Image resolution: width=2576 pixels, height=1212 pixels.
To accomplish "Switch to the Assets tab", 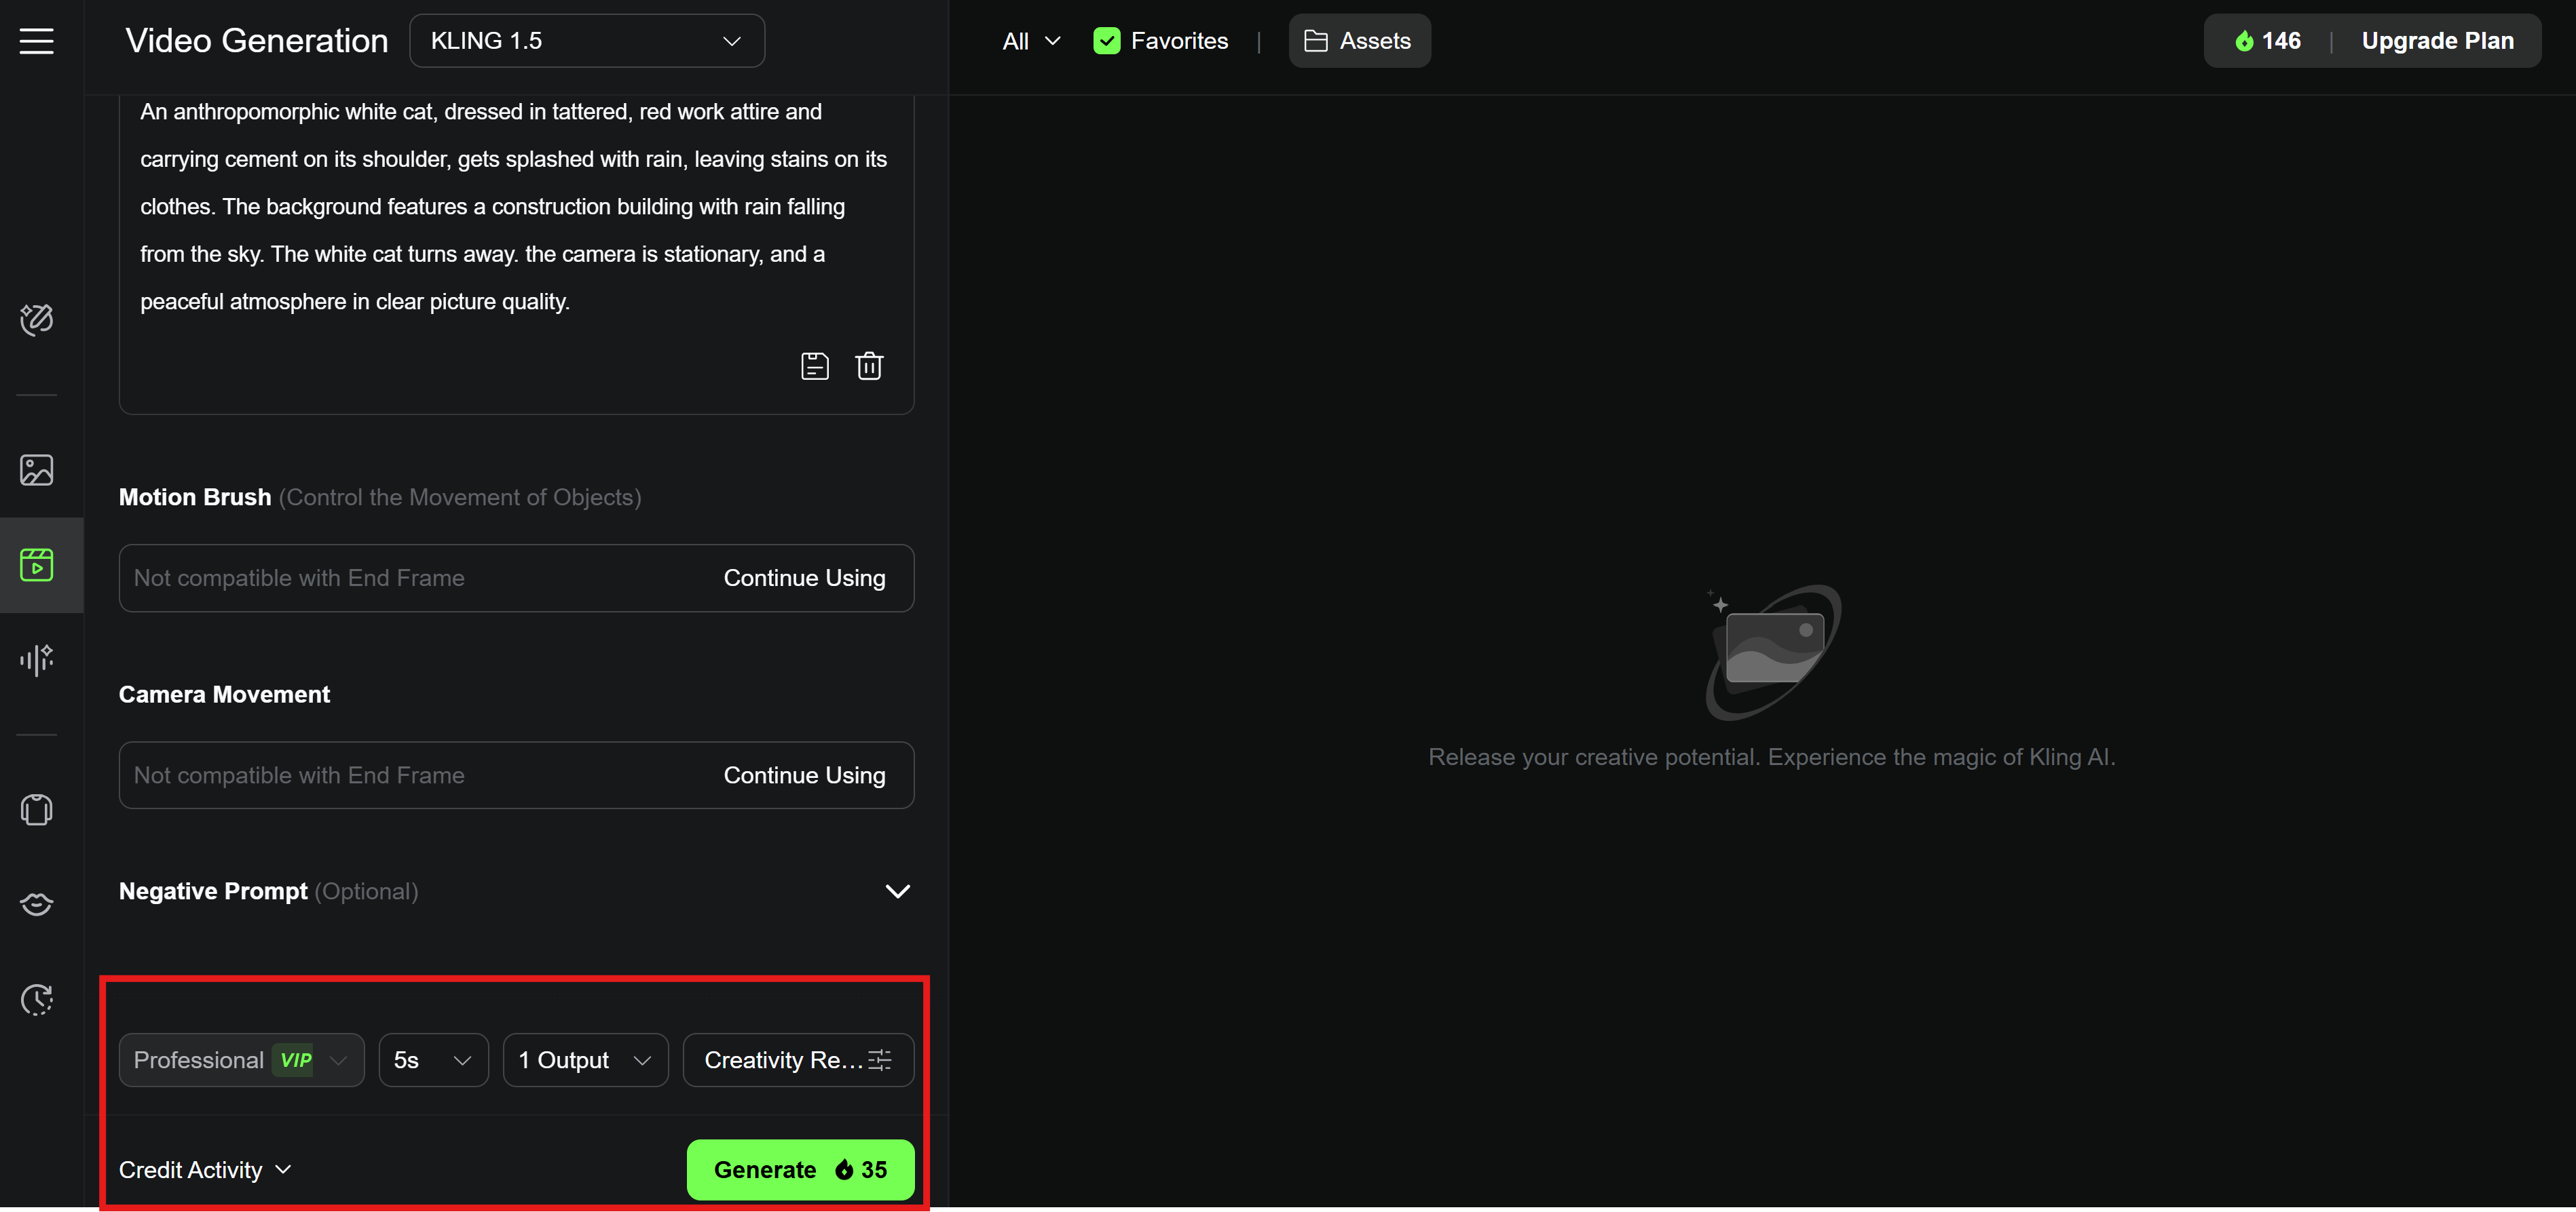I will coord(1359,40).
